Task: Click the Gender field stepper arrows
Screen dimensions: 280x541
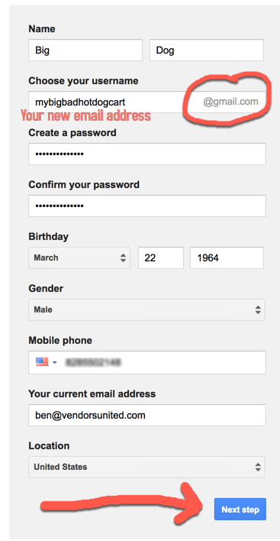Action: pyautogui.click(x=258, y=309)
